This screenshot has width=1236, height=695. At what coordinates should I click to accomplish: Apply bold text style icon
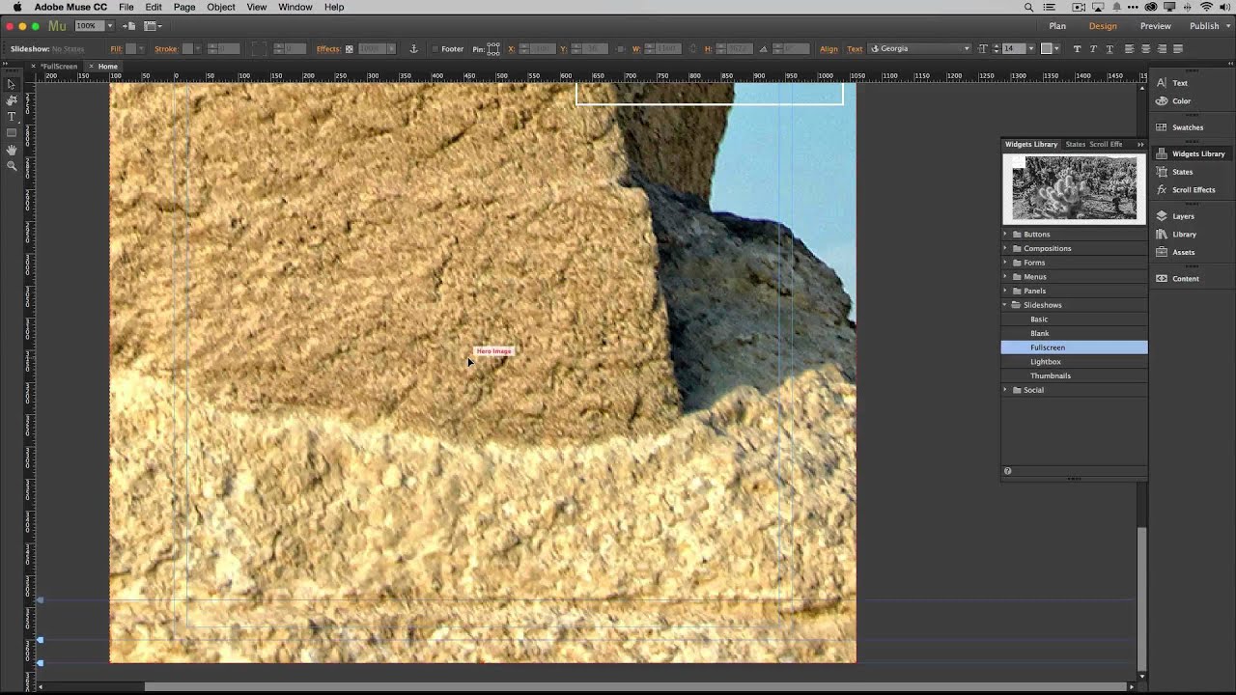coord(1077,48)
